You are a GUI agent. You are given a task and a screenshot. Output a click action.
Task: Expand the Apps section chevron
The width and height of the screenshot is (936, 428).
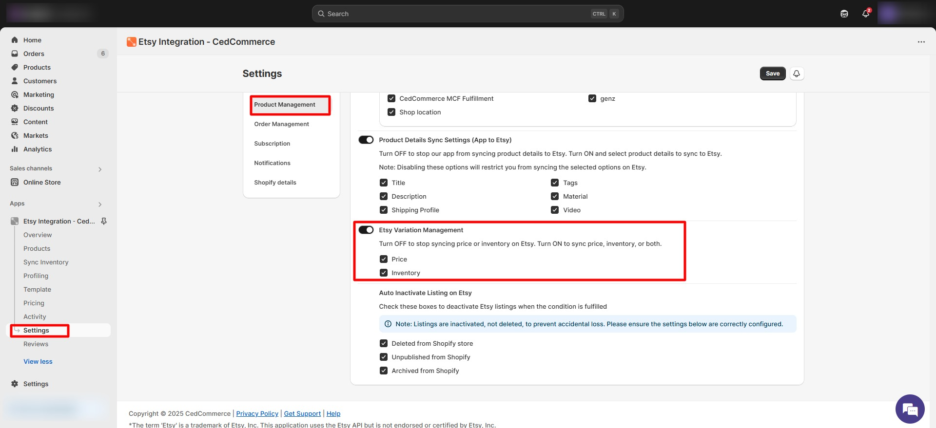100,205
